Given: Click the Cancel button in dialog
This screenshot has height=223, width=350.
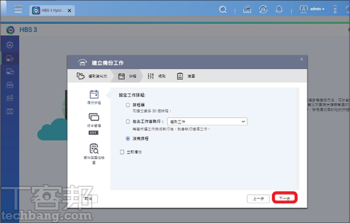Looking at the screenshot, I should (x=89, y=199).
